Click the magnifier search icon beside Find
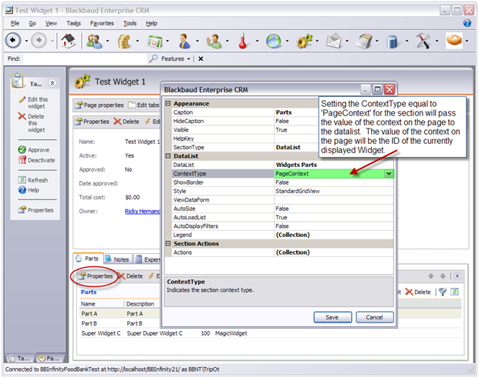The image size is (479, 378). coord(153,59)
